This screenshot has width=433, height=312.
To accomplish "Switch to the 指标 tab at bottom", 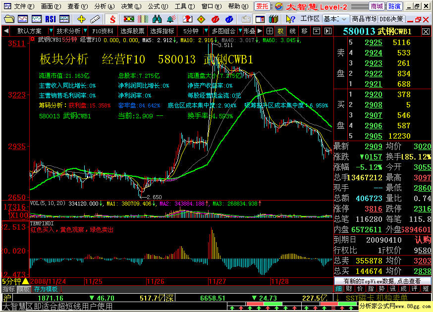I will click(9, 289).
